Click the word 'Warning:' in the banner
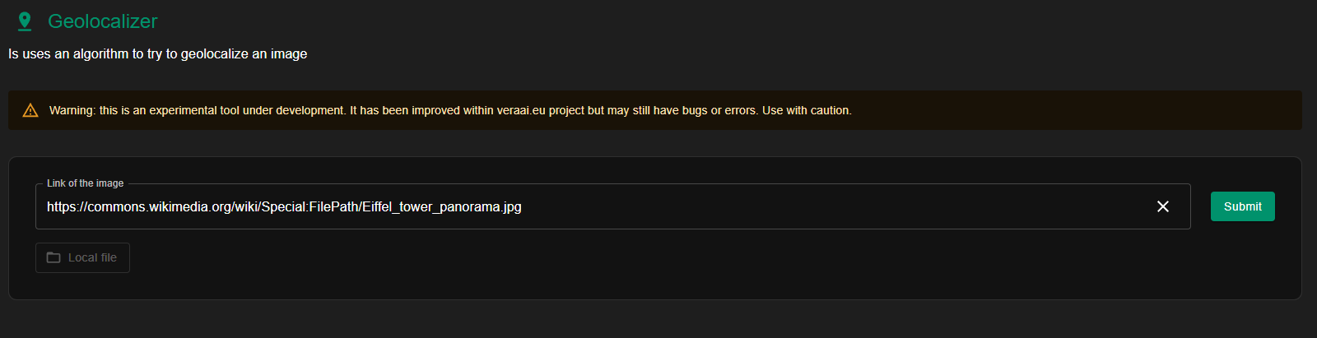 (72, 110)
